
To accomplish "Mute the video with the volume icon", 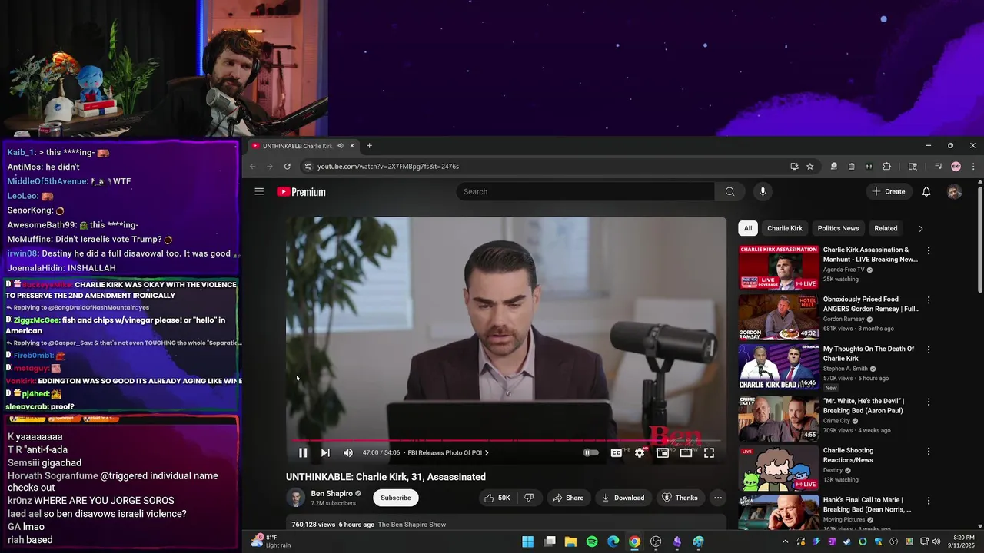I will 348,453.
